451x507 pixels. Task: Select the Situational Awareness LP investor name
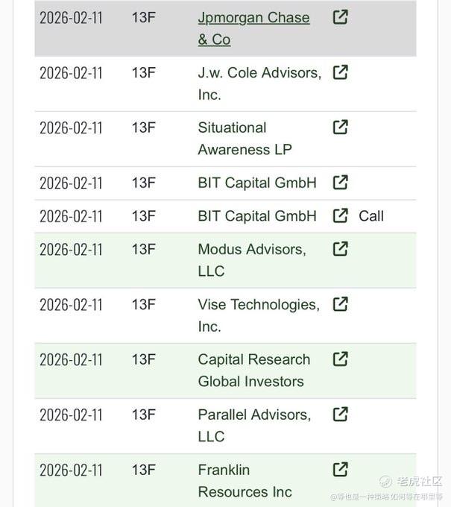point(244,139)
